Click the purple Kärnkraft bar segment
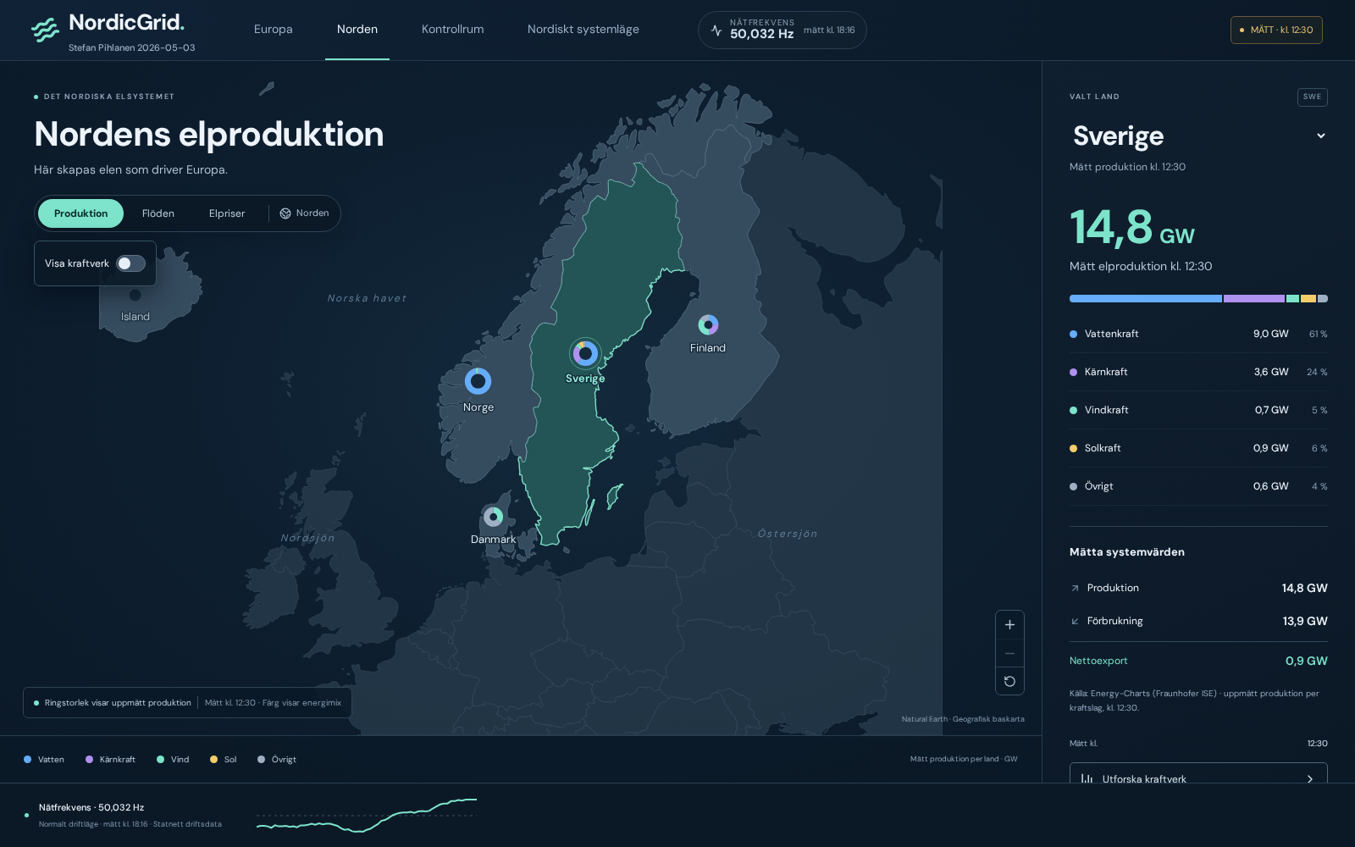The width and height of the screenshot is (1355, 847). coord(1254,298)
